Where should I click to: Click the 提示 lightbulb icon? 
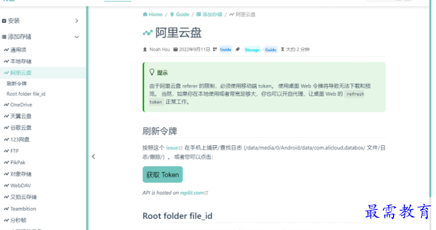(x=152, y=72)
